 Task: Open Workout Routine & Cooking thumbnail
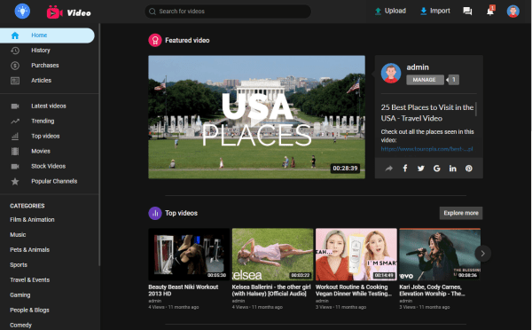pos(356,255)
